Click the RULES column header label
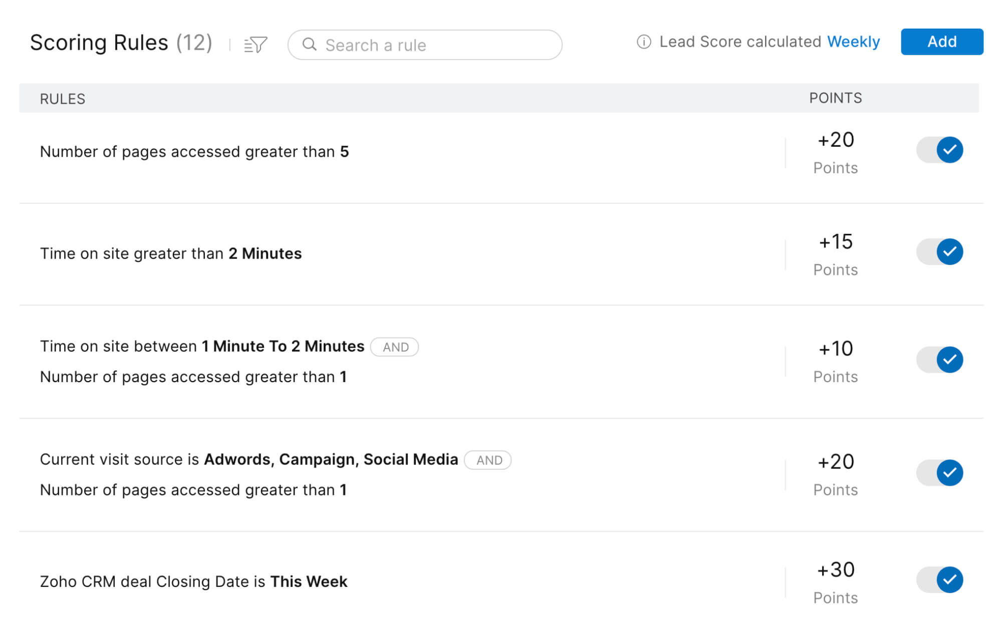Screen dimensions: 1002x632 click(x=62, y=97)
